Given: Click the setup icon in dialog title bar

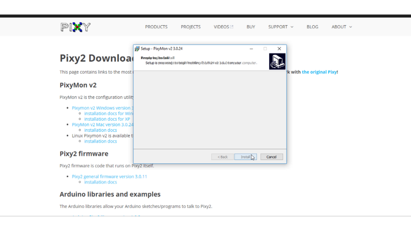Looking at the screenshot, I should click(137, 49).
